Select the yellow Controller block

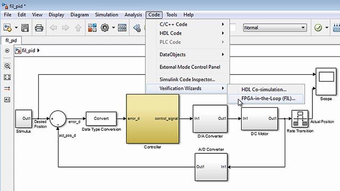152,119
